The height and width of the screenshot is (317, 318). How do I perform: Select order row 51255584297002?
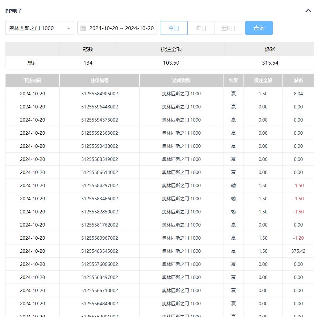99,185
